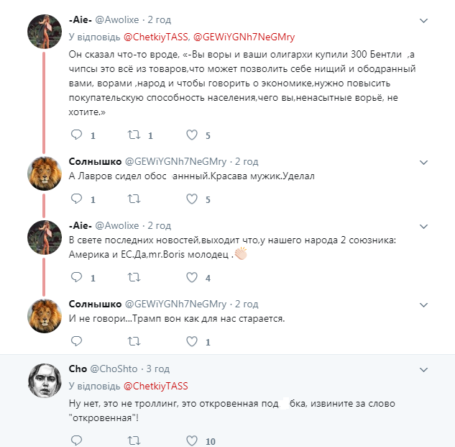Like Солнышко's tweet about Трамп
The image size is (455, 447).
pos(192,341)
